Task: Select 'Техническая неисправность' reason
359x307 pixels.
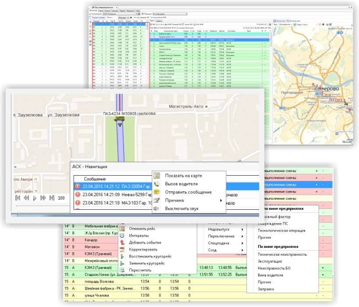Action: (x=282, y=254)
